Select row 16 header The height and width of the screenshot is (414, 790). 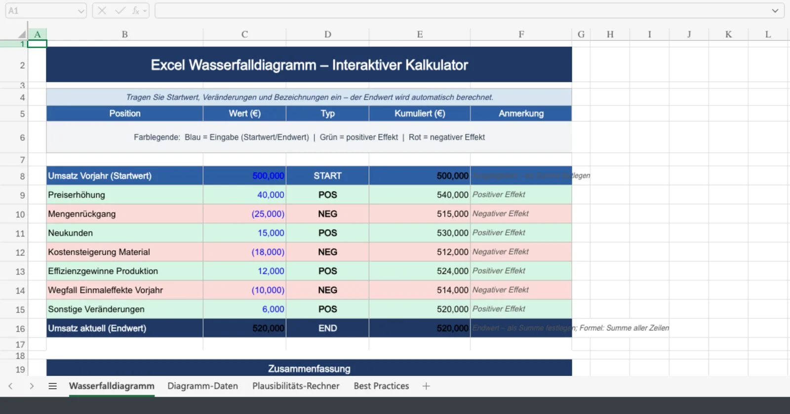(x=14, y=328)
